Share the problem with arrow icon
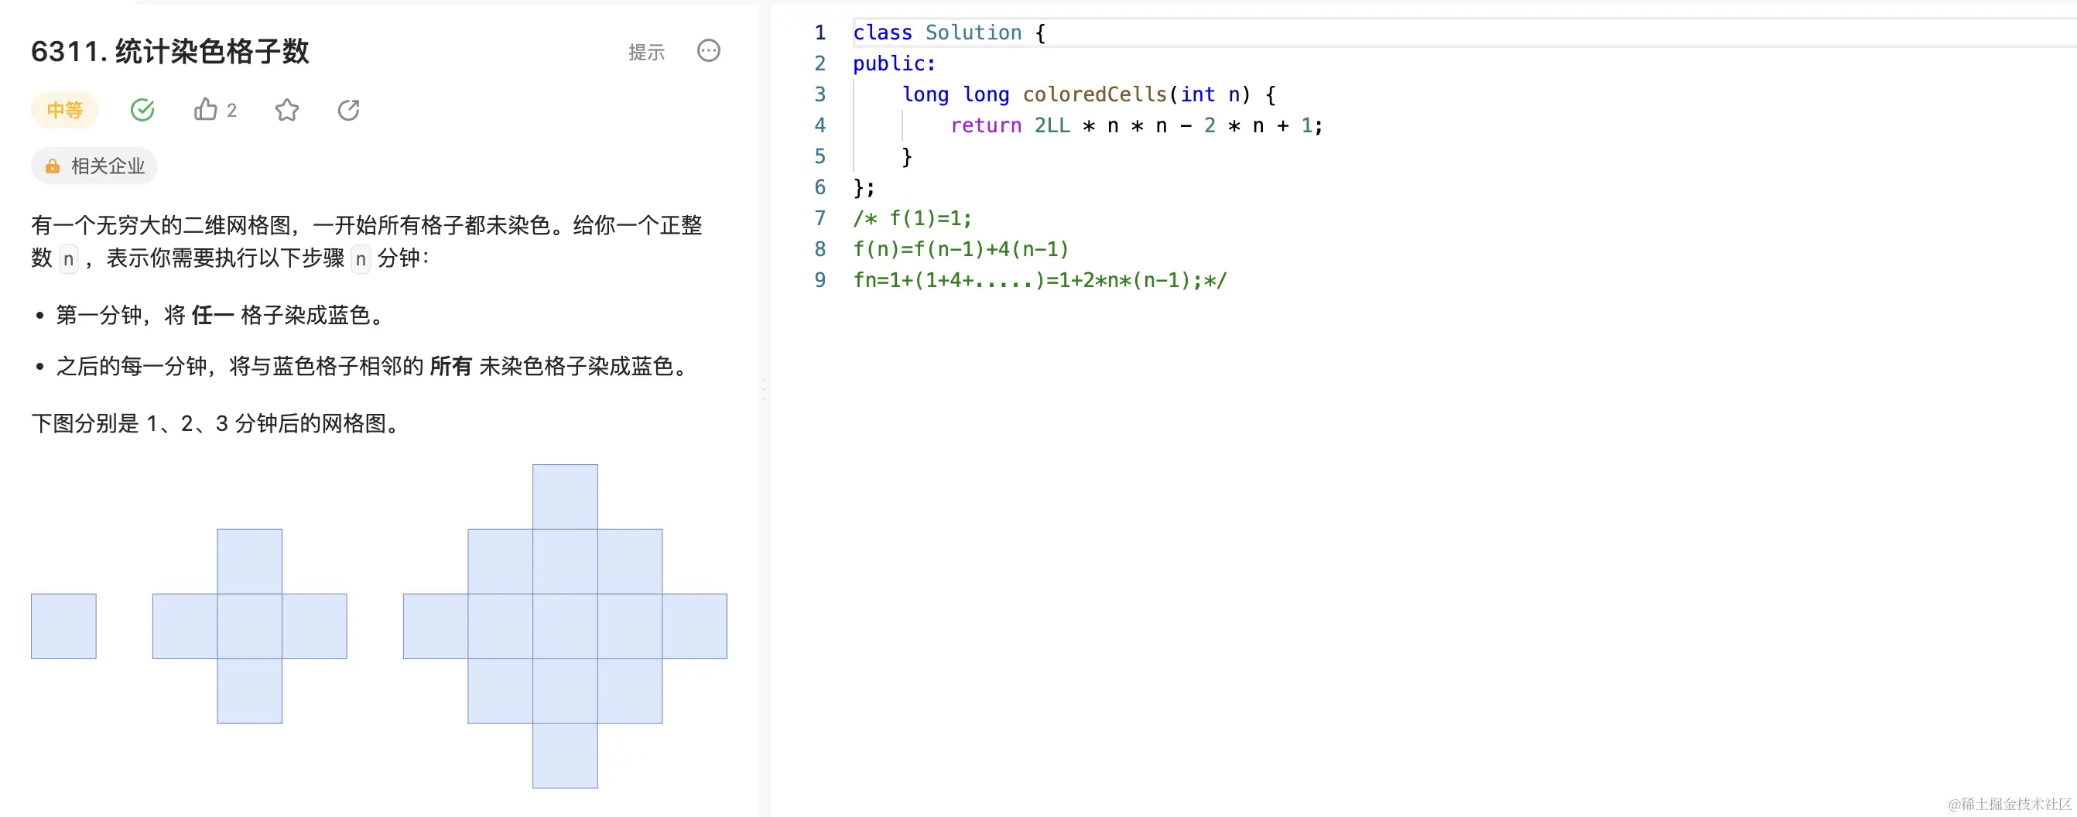Image resolution: width=2077 pixels, height=817 pixels. 348,110
